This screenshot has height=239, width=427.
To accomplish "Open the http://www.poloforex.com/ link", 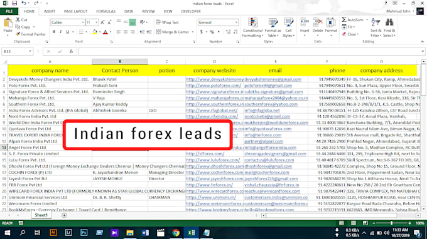I will click(x=213, y=86).
